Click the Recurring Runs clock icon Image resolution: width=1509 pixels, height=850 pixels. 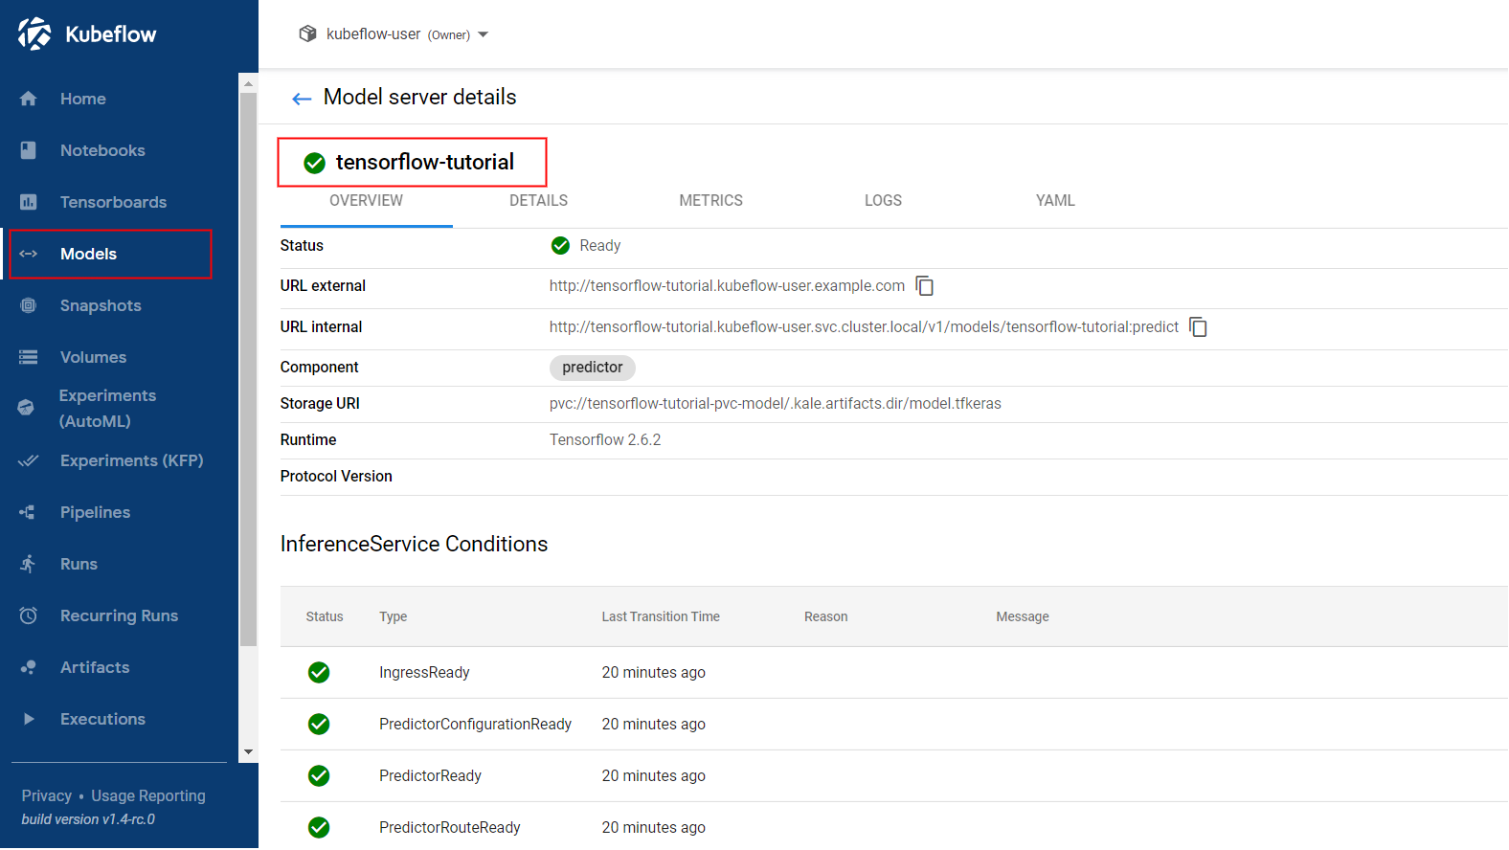click(x=29, y=615)
